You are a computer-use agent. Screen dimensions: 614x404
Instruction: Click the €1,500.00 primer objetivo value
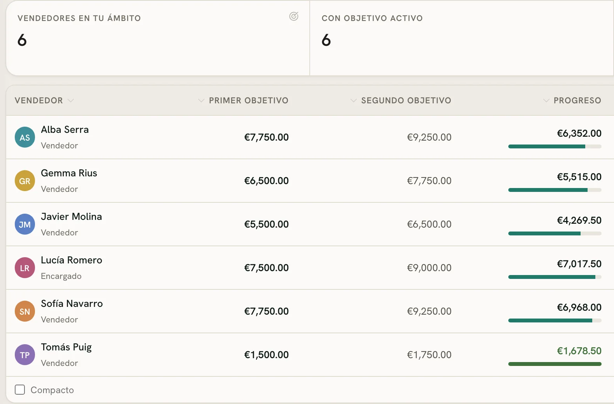point(267,355)
